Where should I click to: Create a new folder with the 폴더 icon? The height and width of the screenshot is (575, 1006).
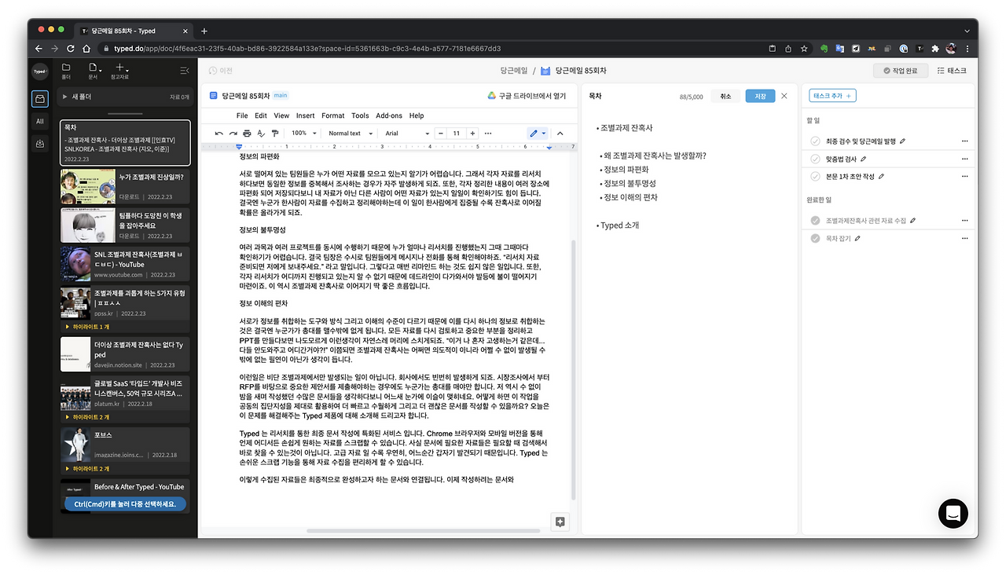(x=66, y=71)
